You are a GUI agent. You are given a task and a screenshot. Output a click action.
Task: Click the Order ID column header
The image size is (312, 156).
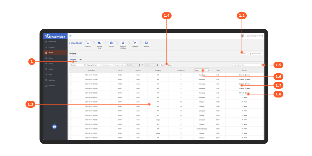[x=120, y=70]
